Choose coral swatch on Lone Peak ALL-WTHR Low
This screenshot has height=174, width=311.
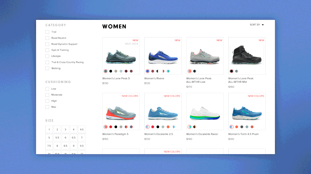click(190, 71)
